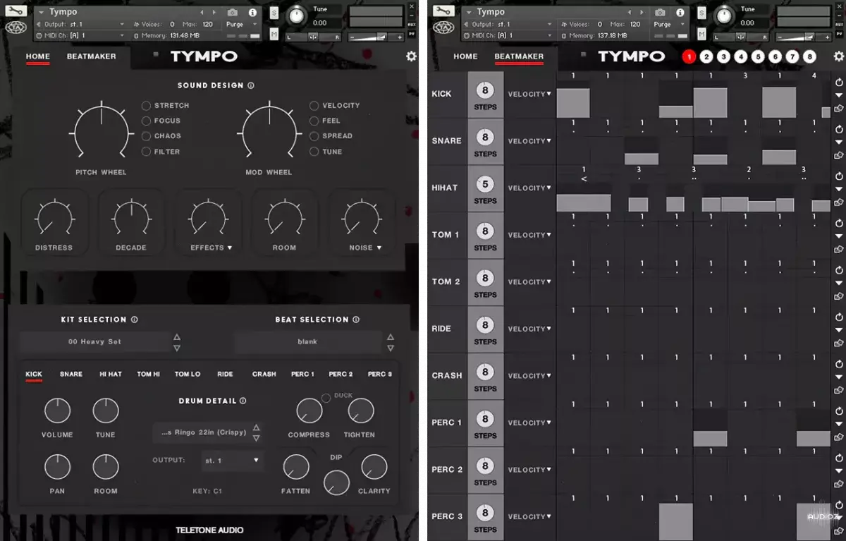Enable the Velocity option for Mod Wheel
Viewport: 846px width, 541px height.
point(314,106)
